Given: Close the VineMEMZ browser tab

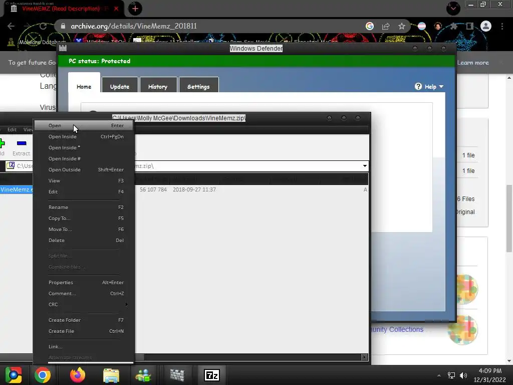Looking at the screenshot, I should coord(116,9).
